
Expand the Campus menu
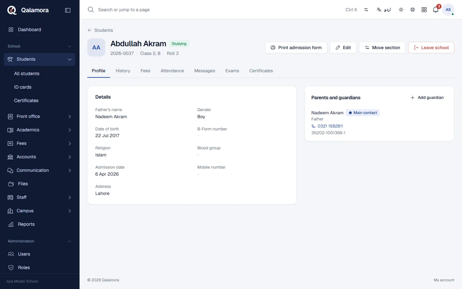pyautogui.click(x=40, y=211)
